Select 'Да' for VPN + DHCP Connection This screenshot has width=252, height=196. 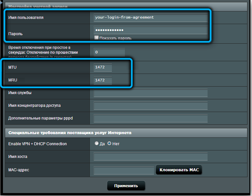point(97,143)
